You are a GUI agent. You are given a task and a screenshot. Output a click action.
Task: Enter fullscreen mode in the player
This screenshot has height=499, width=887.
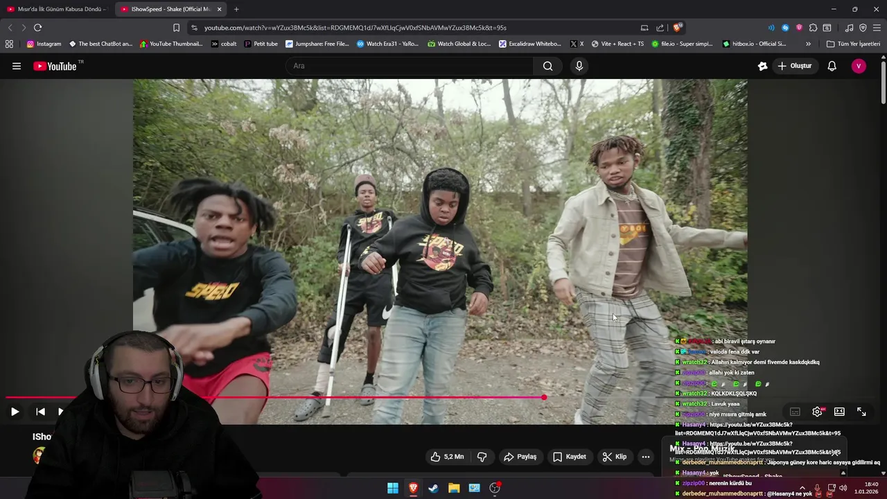(x=861, y=412)
